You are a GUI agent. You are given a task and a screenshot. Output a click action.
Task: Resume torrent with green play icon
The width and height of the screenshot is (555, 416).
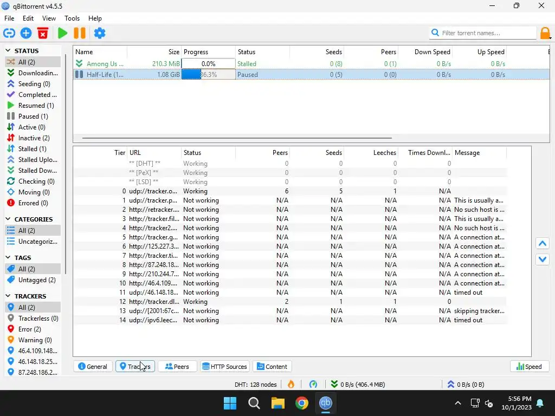coord(63,33)
